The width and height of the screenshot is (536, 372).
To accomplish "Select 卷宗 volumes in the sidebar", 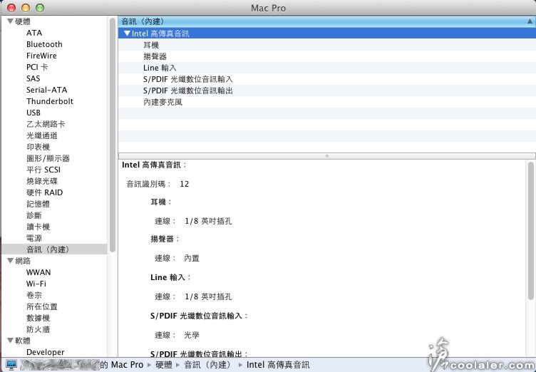I will [x=34, y=295].
